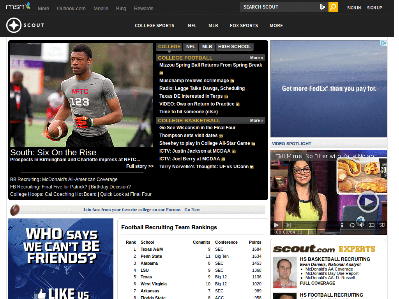Click premium icon beside ICTV: Joel Berry at MCDAA

tap(223, 159)
